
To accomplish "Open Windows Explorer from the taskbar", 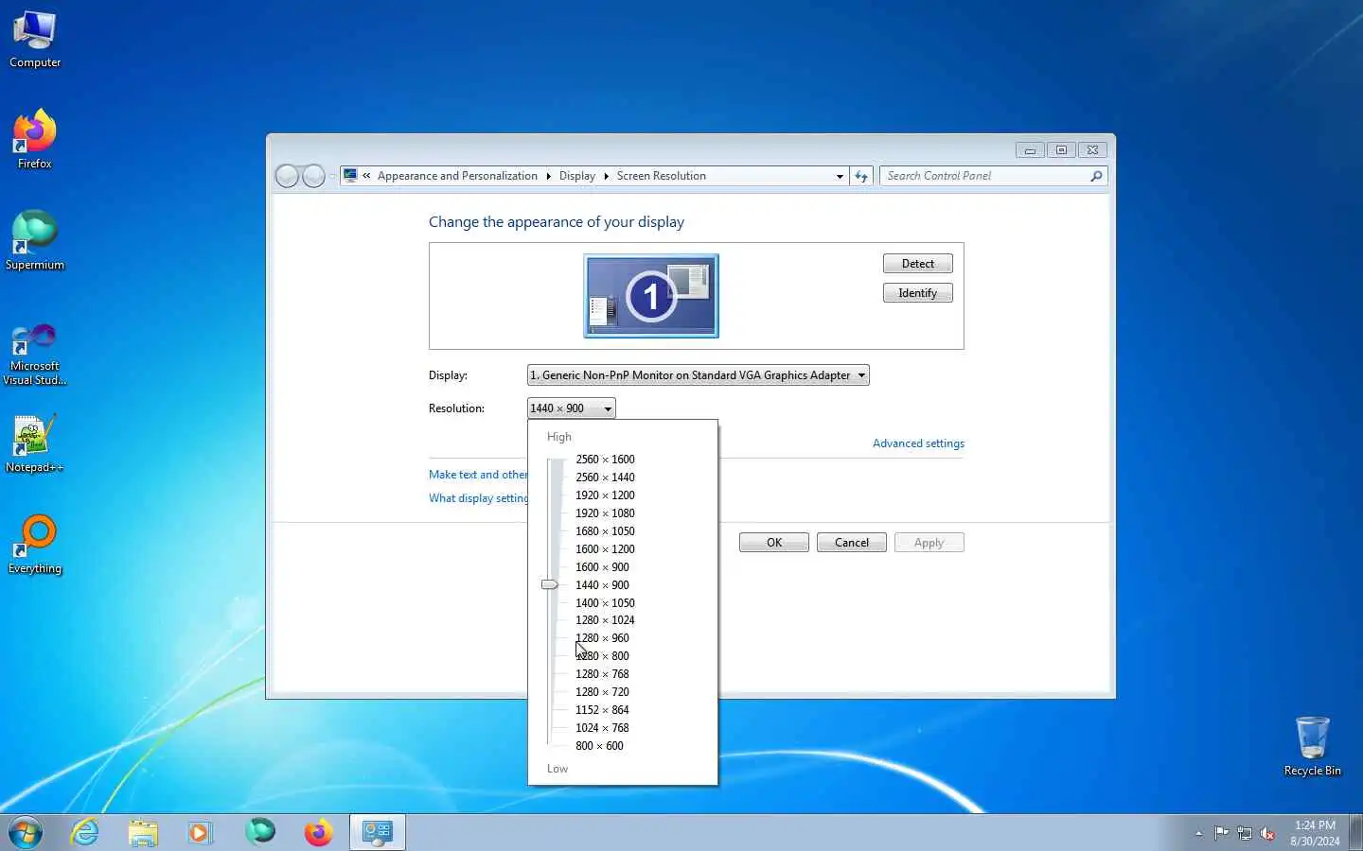I will click(x=143, y=832).
